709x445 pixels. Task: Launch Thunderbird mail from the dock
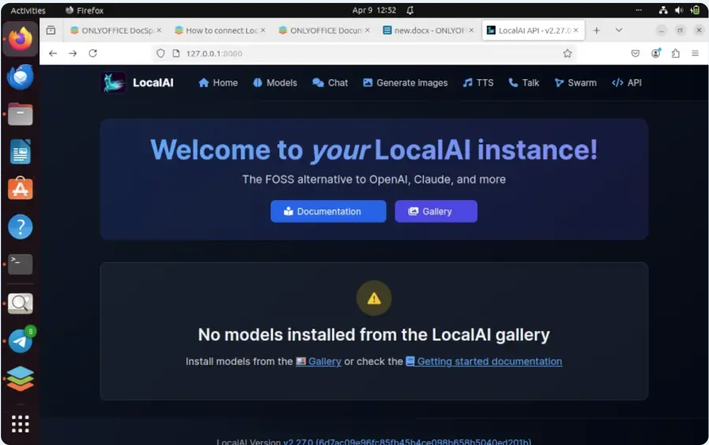[20, 77]
